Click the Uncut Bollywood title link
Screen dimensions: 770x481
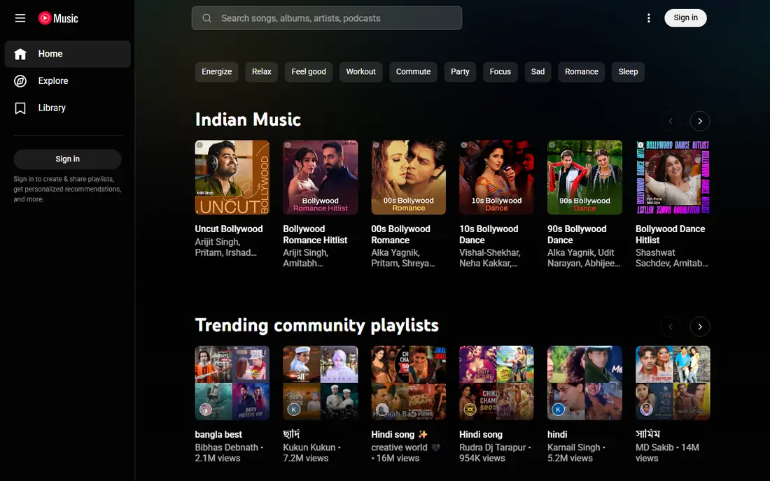pyautogui.click(x=229, y=229)
